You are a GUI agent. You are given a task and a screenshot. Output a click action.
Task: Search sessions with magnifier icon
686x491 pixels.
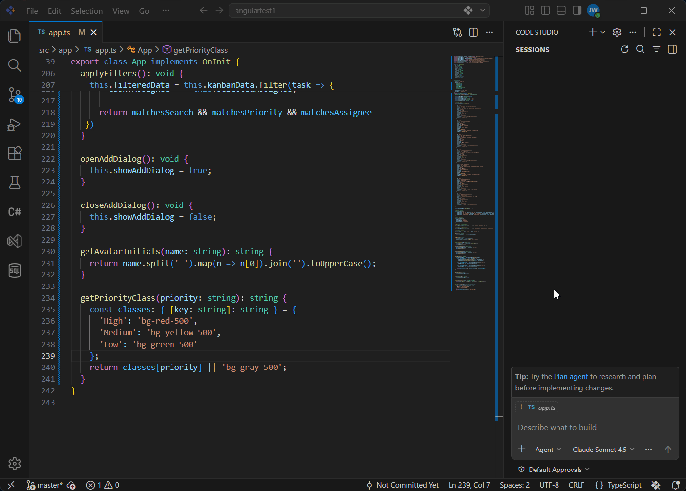[x=640, y=49]
